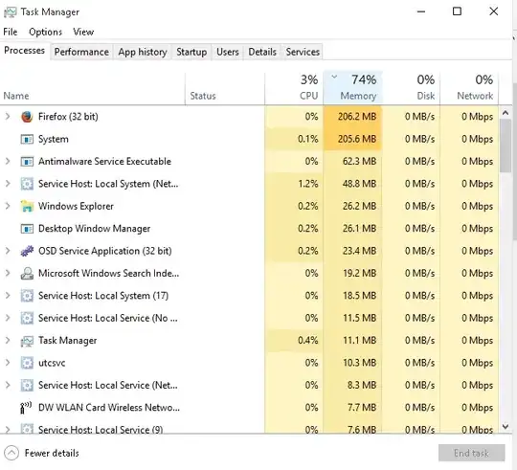The height and width of the screenshot is (470, 517).
Task: Click the Fewer details up-arrow circle icon
Action: [11, 453]
